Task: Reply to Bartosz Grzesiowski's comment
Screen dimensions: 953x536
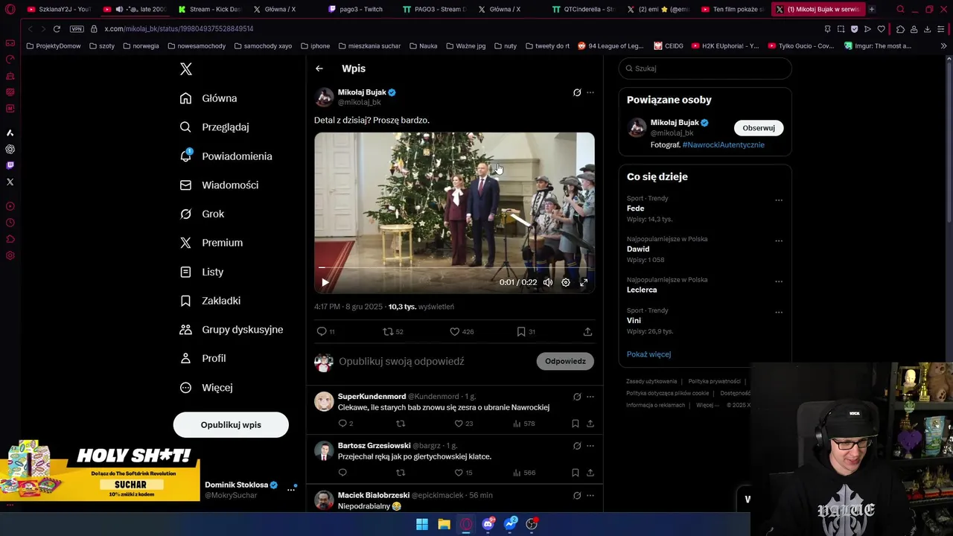Action: coord(342,473)
